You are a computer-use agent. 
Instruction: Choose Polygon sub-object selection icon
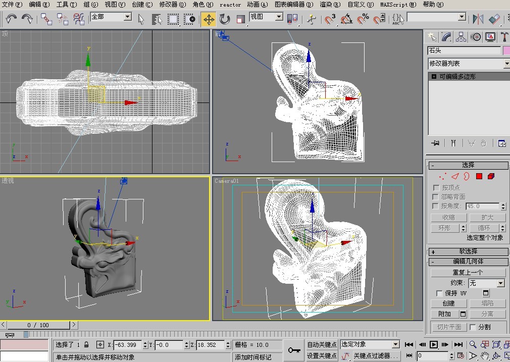click(x=479, y=176)
